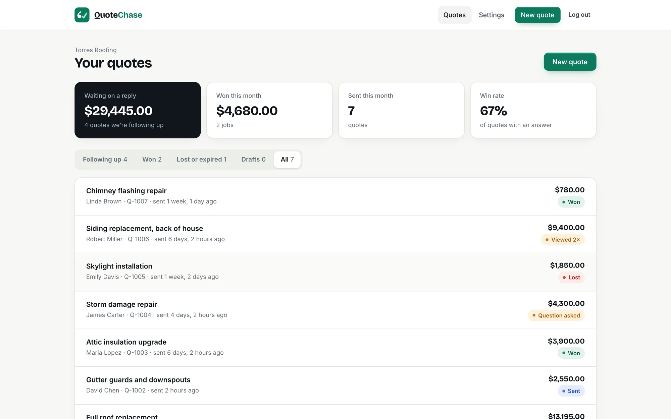Show the Lost or expired 1 tab
Image resolution: width=671 pixels, height=419 pixels.
coord(202,159)
